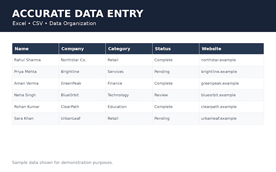This screenshot has width=276, height=172.
Task: Click the 'ClearPath' company cell
Action: [x=82, y=107]
